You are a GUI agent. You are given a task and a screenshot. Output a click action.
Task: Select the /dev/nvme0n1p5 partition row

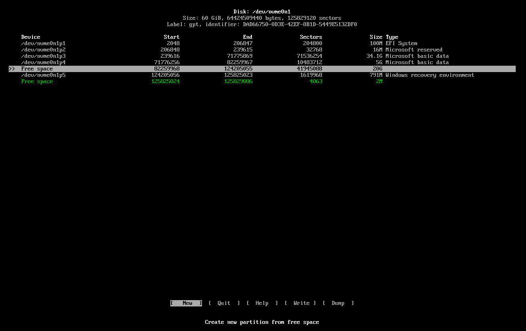tap(262, 75)
